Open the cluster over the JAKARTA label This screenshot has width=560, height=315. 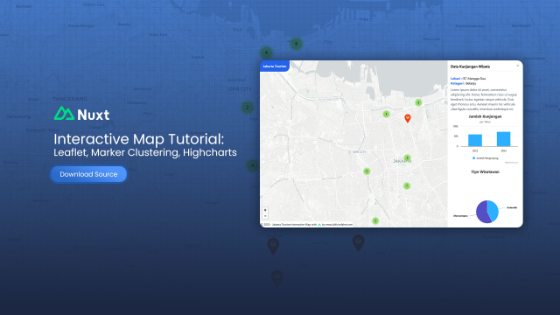click(x=407, y=157)
